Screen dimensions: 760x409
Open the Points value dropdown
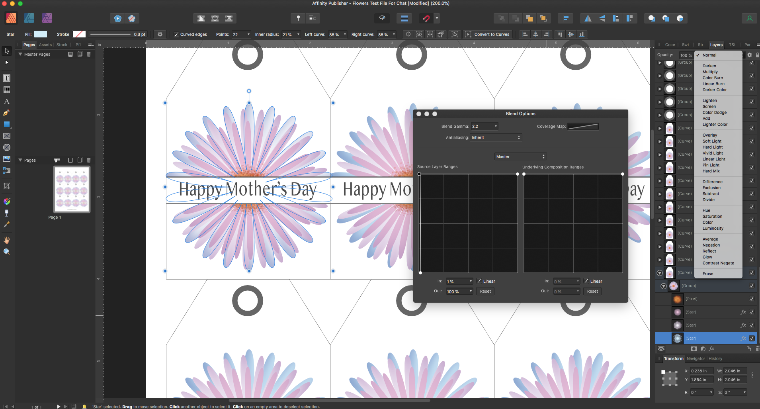tap(249, 34)
